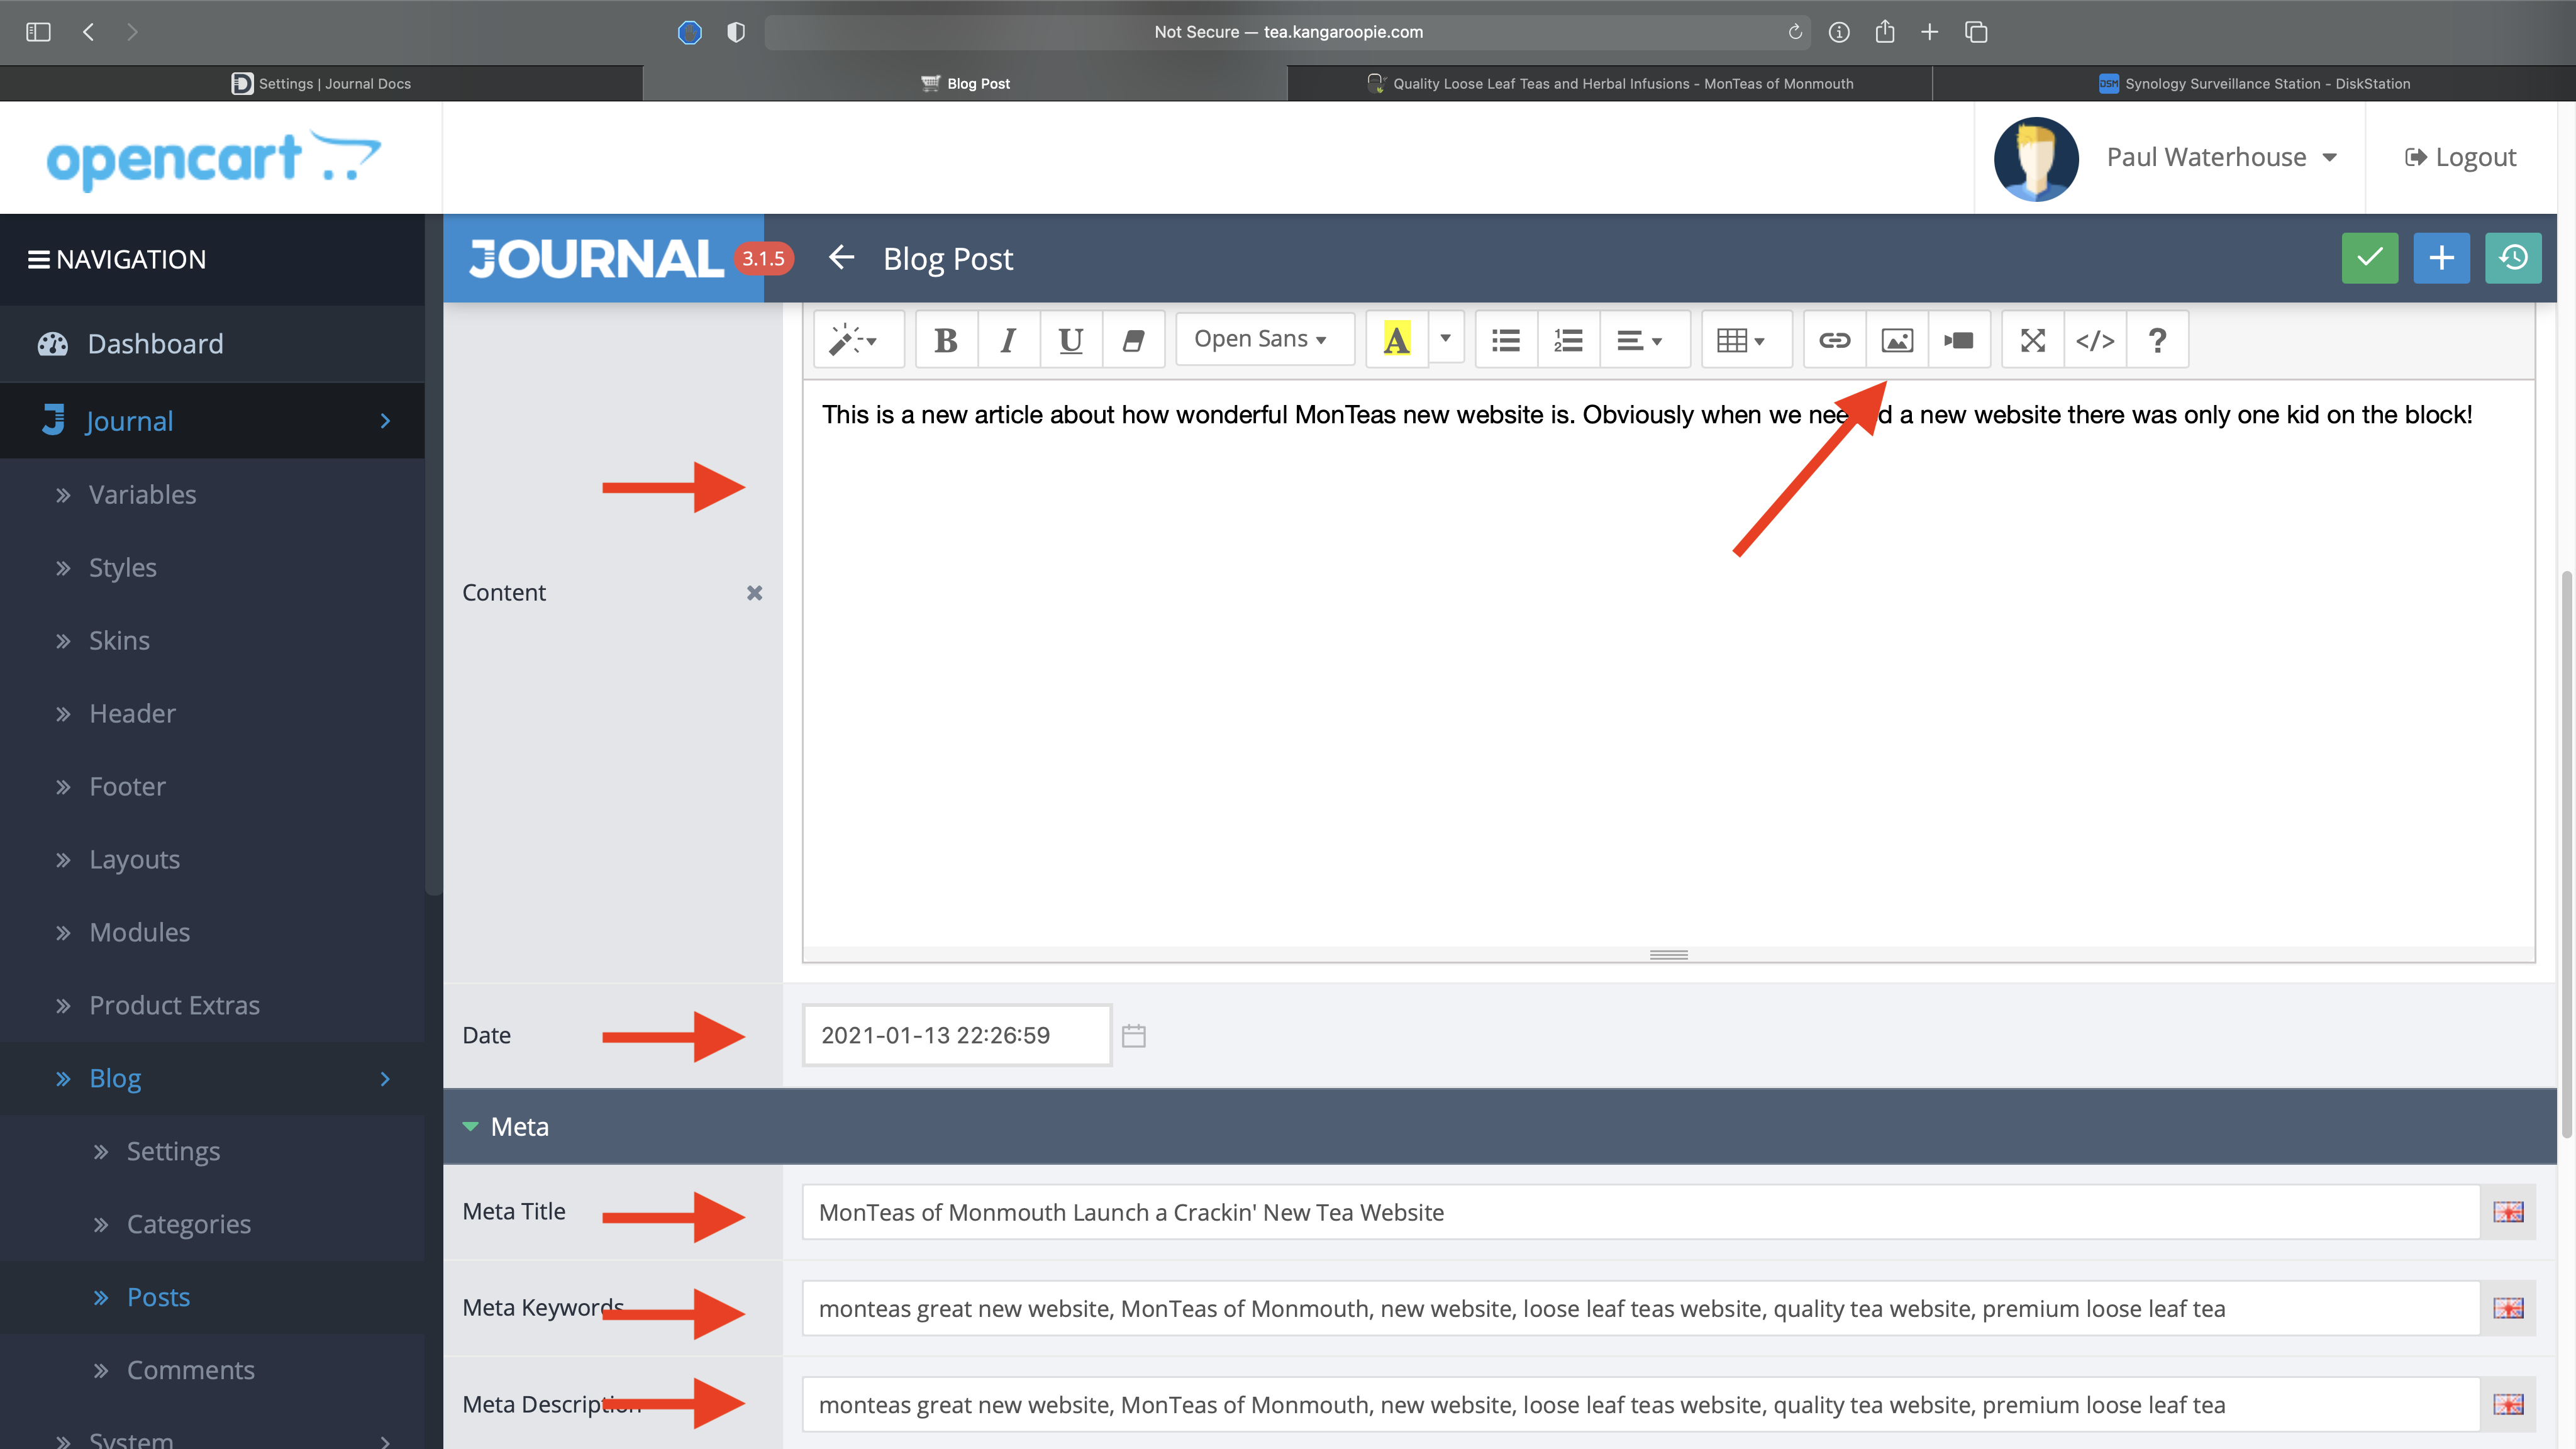Switch editor to code view
This screenshot has width=2576, height=1449.
[2095, 340]
